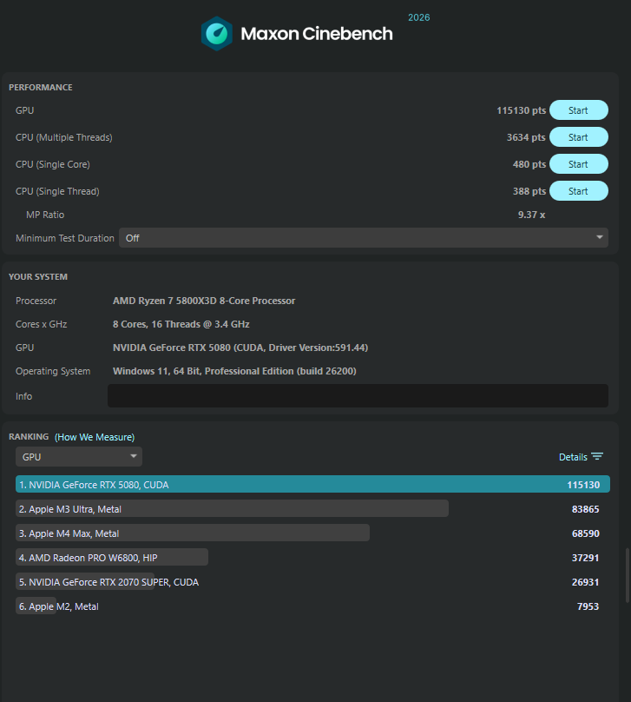The height and width of the screenshot is (702, 631).
Task: Click the Details filter icon
Action: pyautogui.click(x=596, y=456)
